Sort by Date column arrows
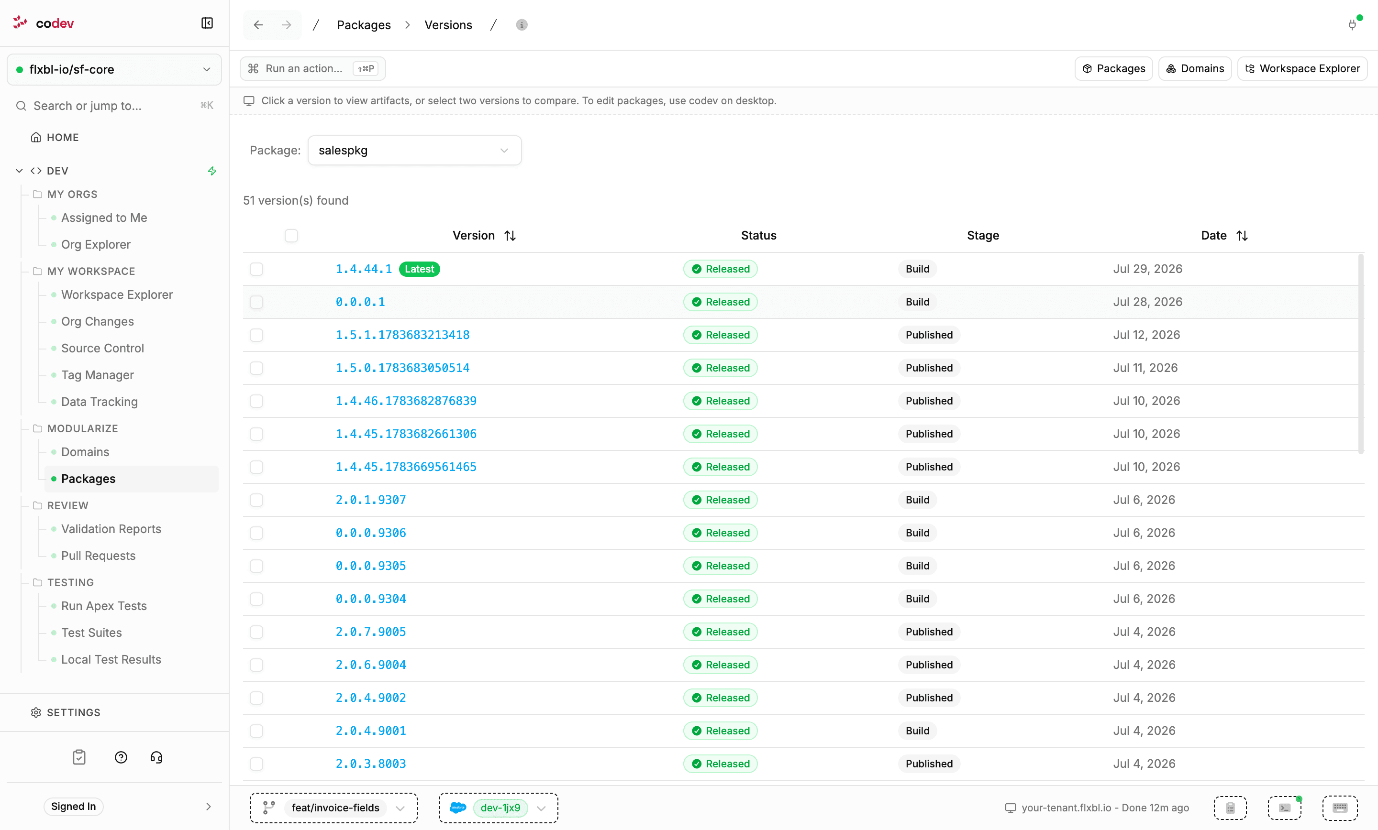The image size is (1378, 830). (x=1242, y=236)
